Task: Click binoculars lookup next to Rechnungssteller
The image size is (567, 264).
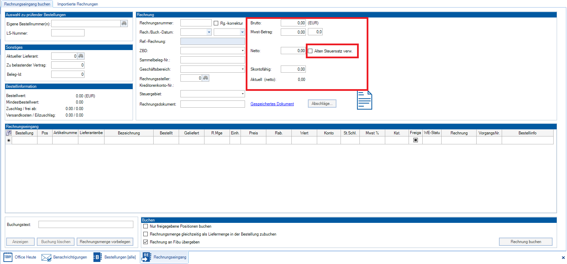Action: pos(205,78)
